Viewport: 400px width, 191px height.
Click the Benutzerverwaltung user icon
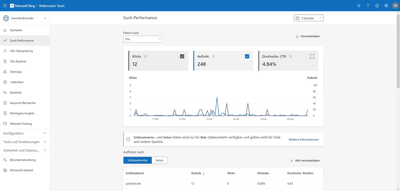5,160
